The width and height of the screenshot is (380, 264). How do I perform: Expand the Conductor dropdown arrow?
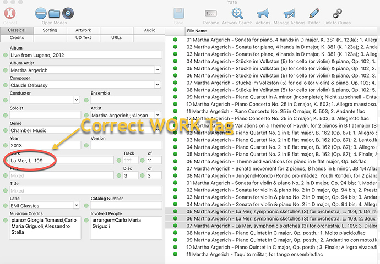coord(77,100)
